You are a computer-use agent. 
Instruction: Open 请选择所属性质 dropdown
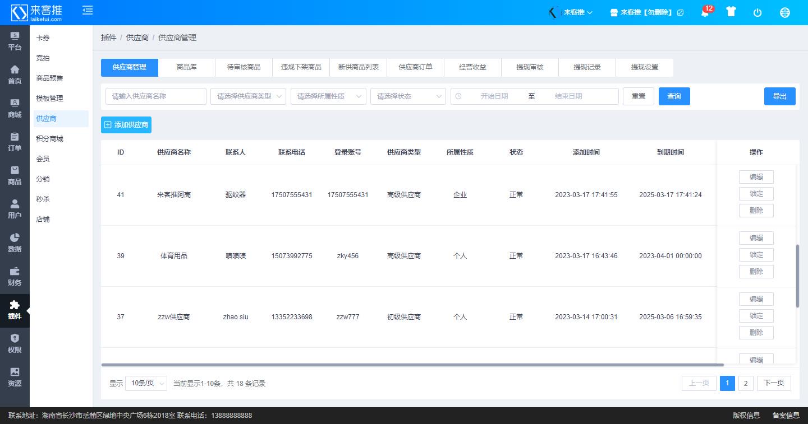coord(328,96)
